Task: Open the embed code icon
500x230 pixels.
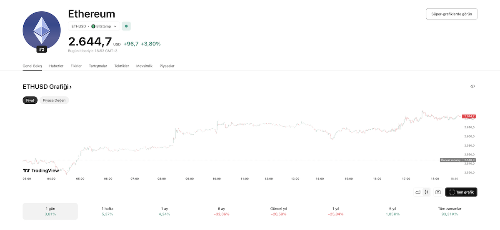Action: pyautogui.click(x=472, y=87)
